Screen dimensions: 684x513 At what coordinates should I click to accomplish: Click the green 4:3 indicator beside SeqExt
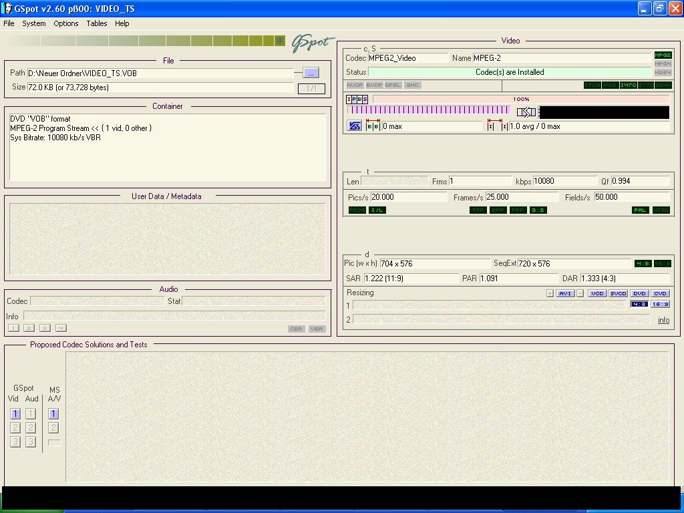click(643, 263)
